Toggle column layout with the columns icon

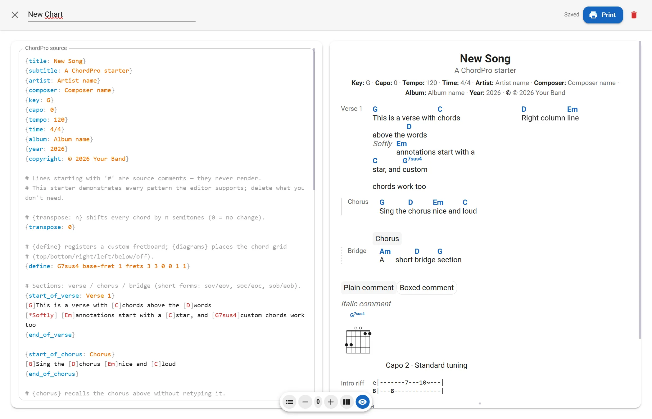(x=346, y=402)
